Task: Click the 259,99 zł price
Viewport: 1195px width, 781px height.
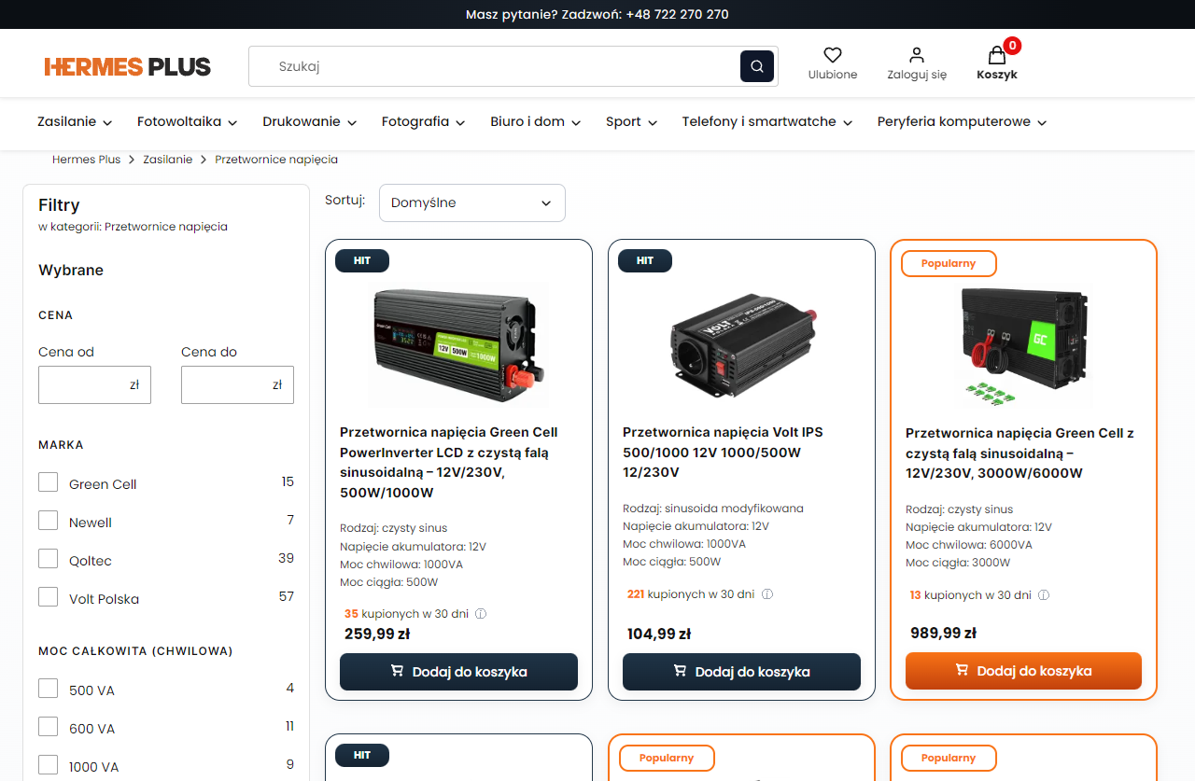Action: 377,634
